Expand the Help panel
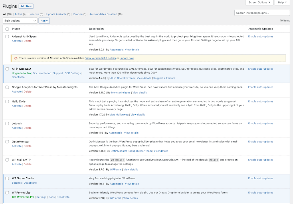 (x=282, y=2)
